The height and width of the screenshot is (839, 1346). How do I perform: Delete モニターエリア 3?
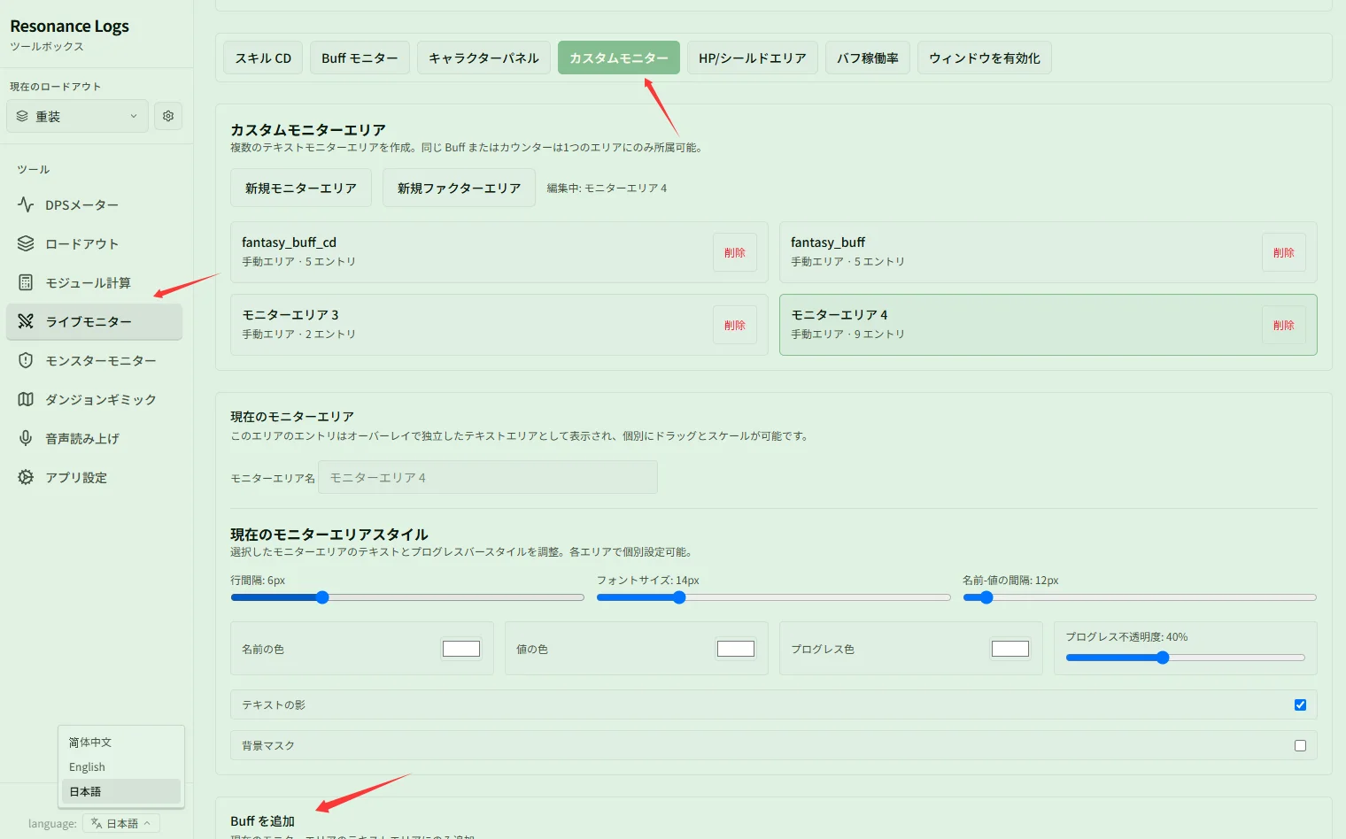coord(735,325)
